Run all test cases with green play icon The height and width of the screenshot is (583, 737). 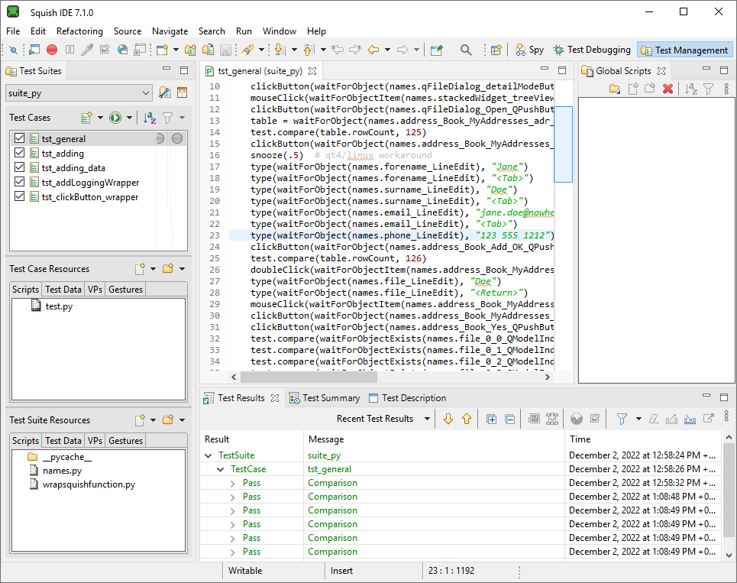click(115, 118)
